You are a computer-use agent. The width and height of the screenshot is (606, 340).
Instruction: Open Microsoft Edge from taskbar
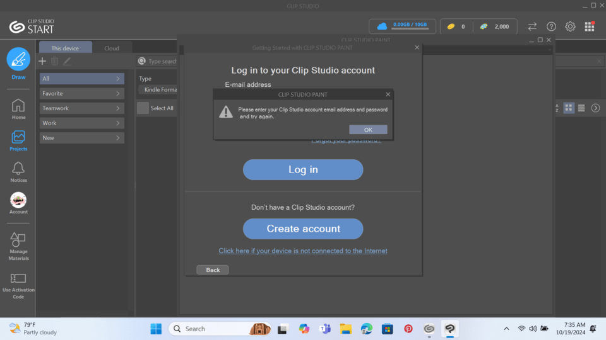click(366, 329)
